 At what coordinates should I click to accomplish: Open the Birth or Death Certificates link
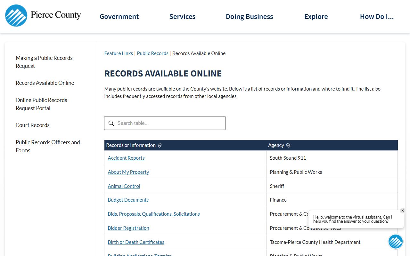pos(136,242)
